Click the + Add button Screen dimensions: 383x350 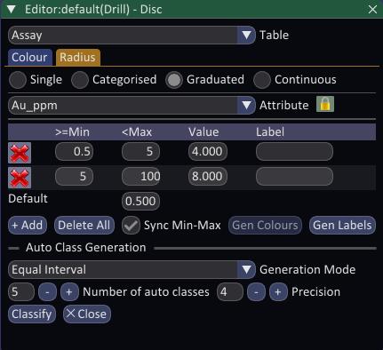pos(28,226)
